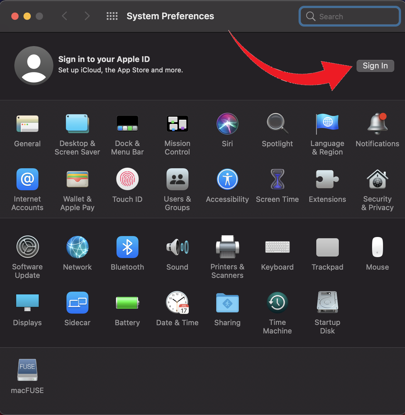405x415 pixels.
Task: Minimize window with the yellow button
Action: [27, 16]
